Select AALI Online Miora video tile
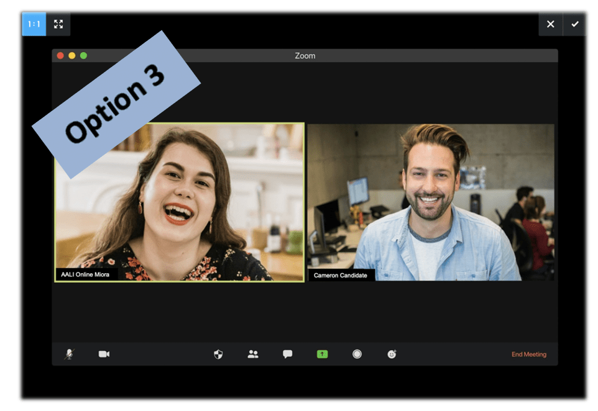 pos(179,202)
